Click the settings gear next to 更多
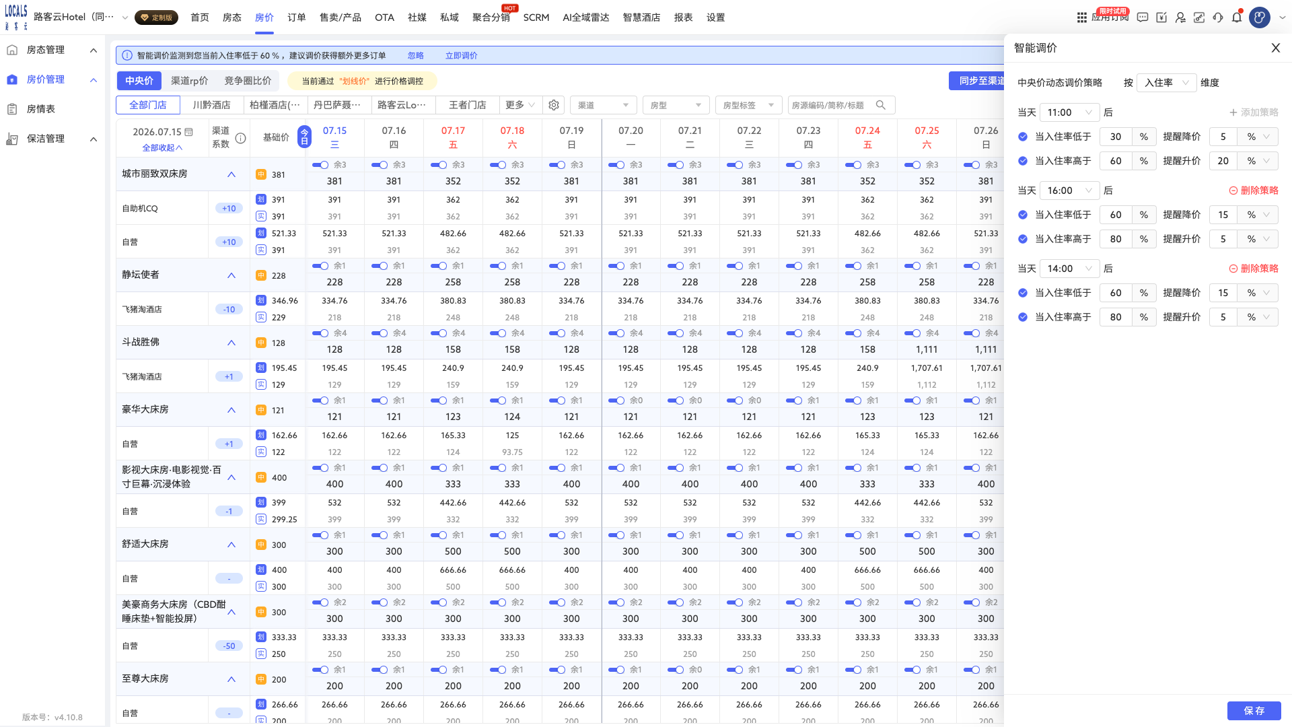 click(x=554, y=105)
